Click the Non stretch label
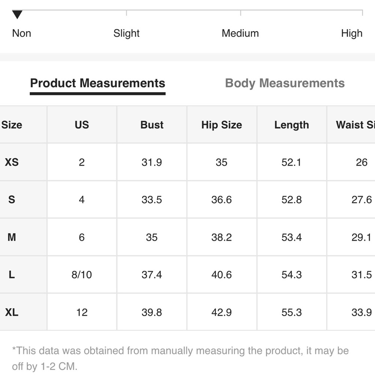Screen dimensions: 375x375 (x=21, y=33)
